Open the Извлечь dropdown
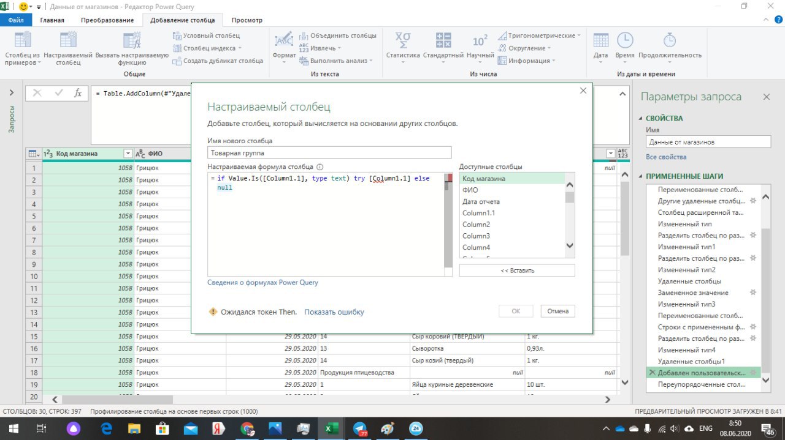Screen dimensions: 785x440 pos(320,48)
